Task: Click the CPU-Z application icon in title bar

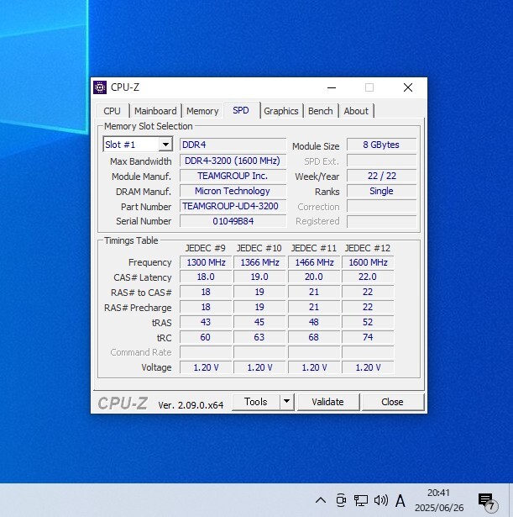Action: (100, 87)
